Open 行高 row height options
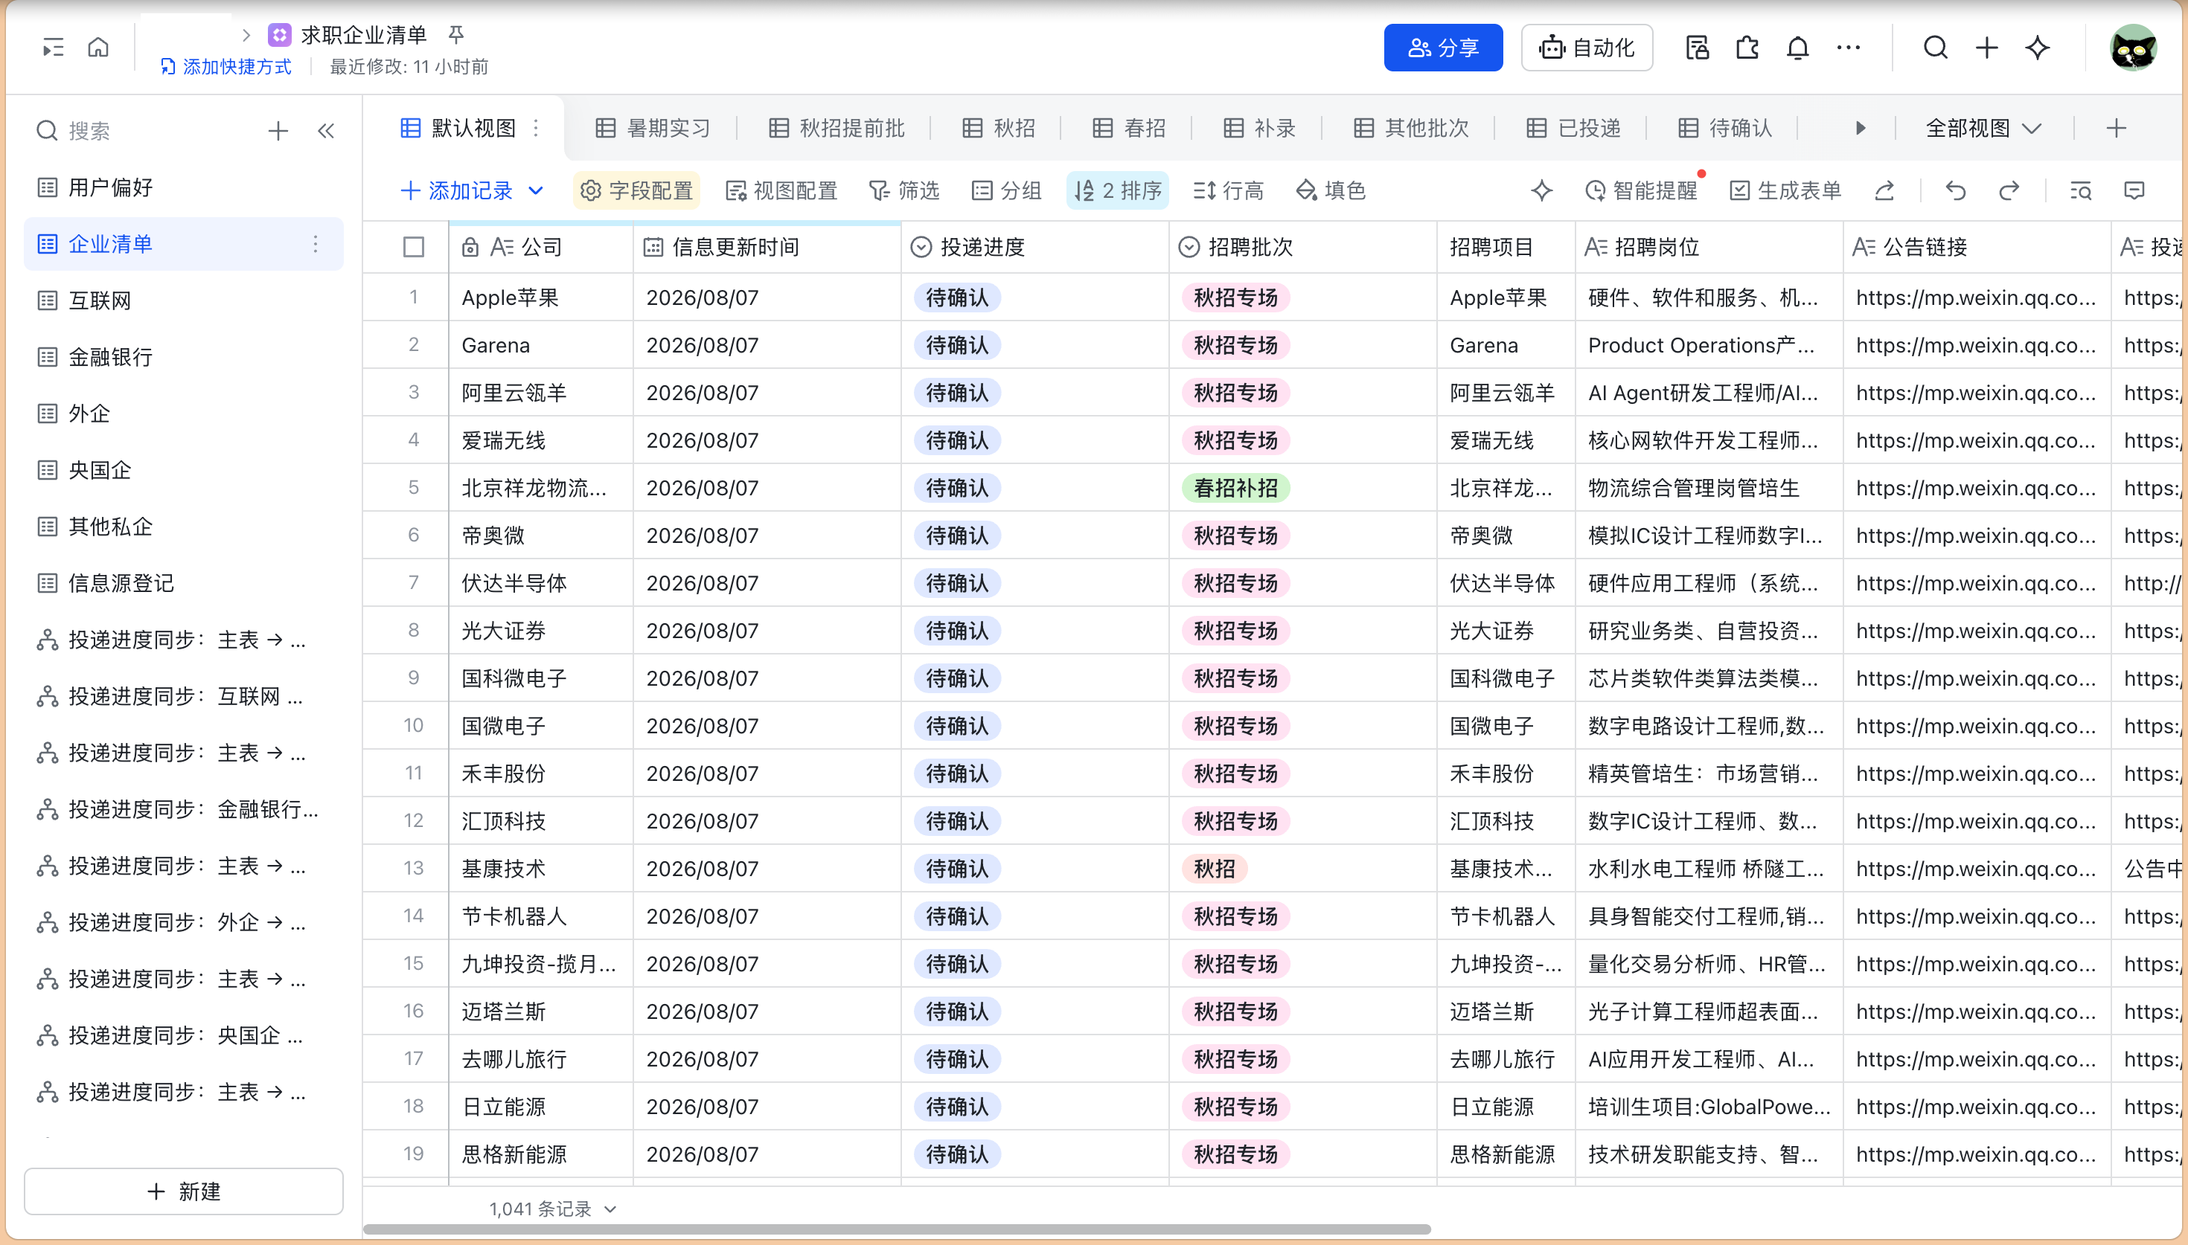2188x1245 pixels. [1228, 190]
